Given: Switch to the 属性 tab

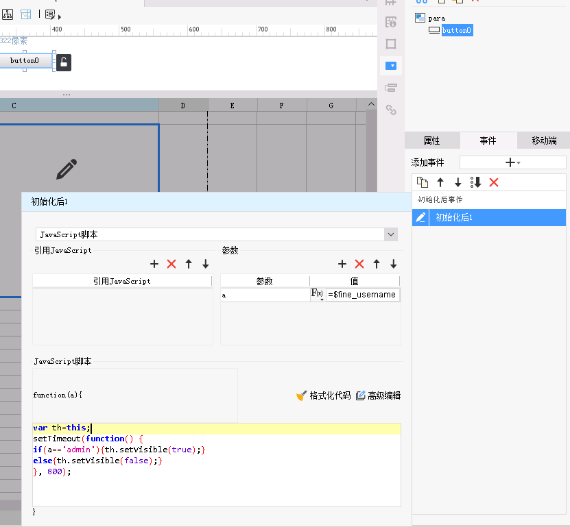Looking at the screenshot, I should coord(431,140).
